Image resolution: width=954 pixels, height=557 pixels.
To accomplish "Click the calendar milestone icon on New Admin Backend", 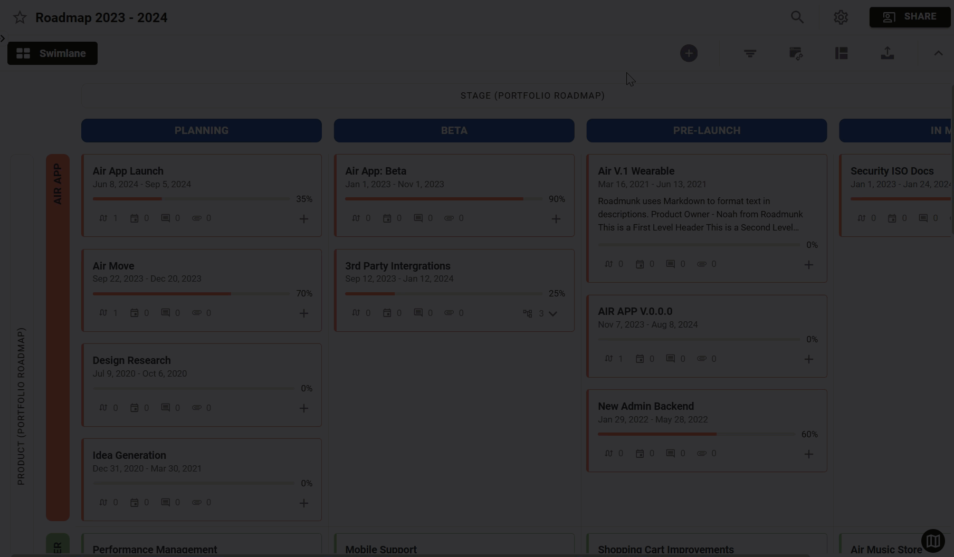I will (x=641, y=453).
